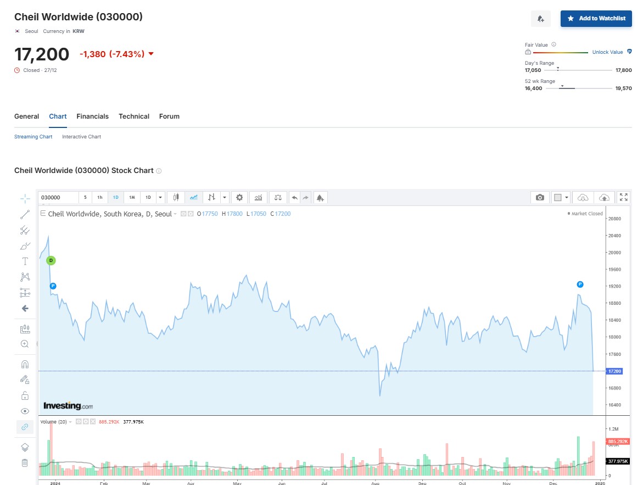Activate the zoom in magnifier tool
The image size is (643, 485).
point(25,344)
